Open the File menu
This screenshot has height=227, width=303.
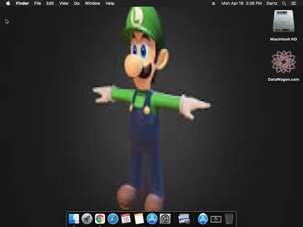point(38,3)
